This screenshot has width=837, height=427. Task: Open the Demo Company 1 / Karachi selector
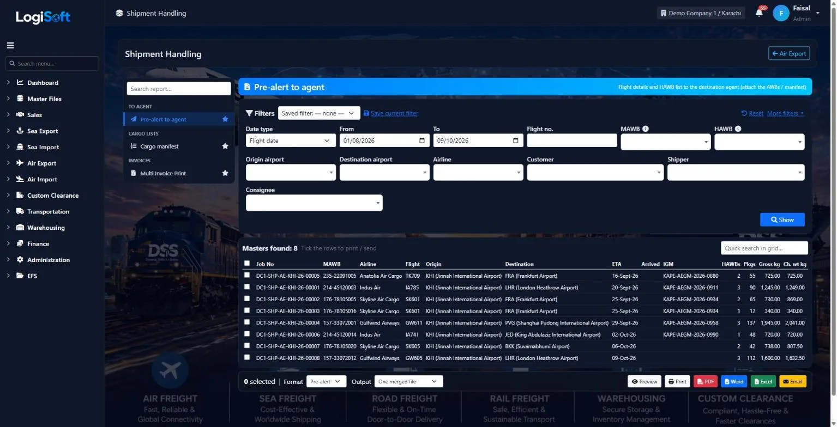click(701, 13)
